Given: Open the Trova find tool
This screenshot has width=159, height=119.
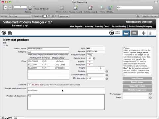Looking at the screenshot, I should [101, 8].
